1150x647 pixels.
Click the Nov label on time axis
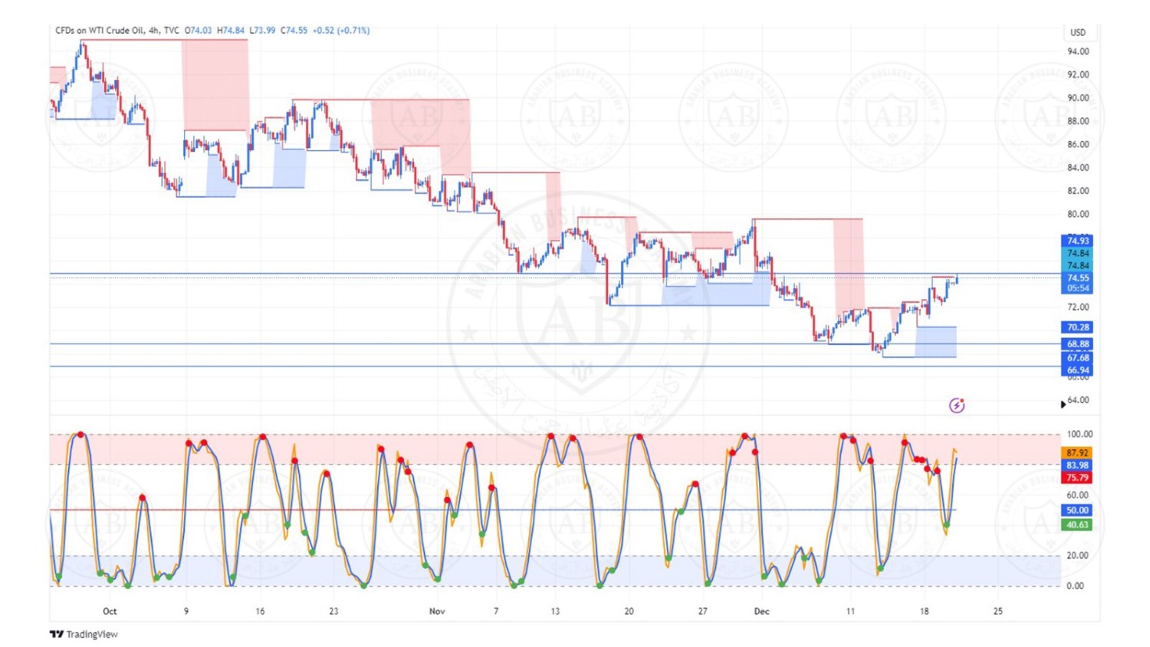[437, 611]
